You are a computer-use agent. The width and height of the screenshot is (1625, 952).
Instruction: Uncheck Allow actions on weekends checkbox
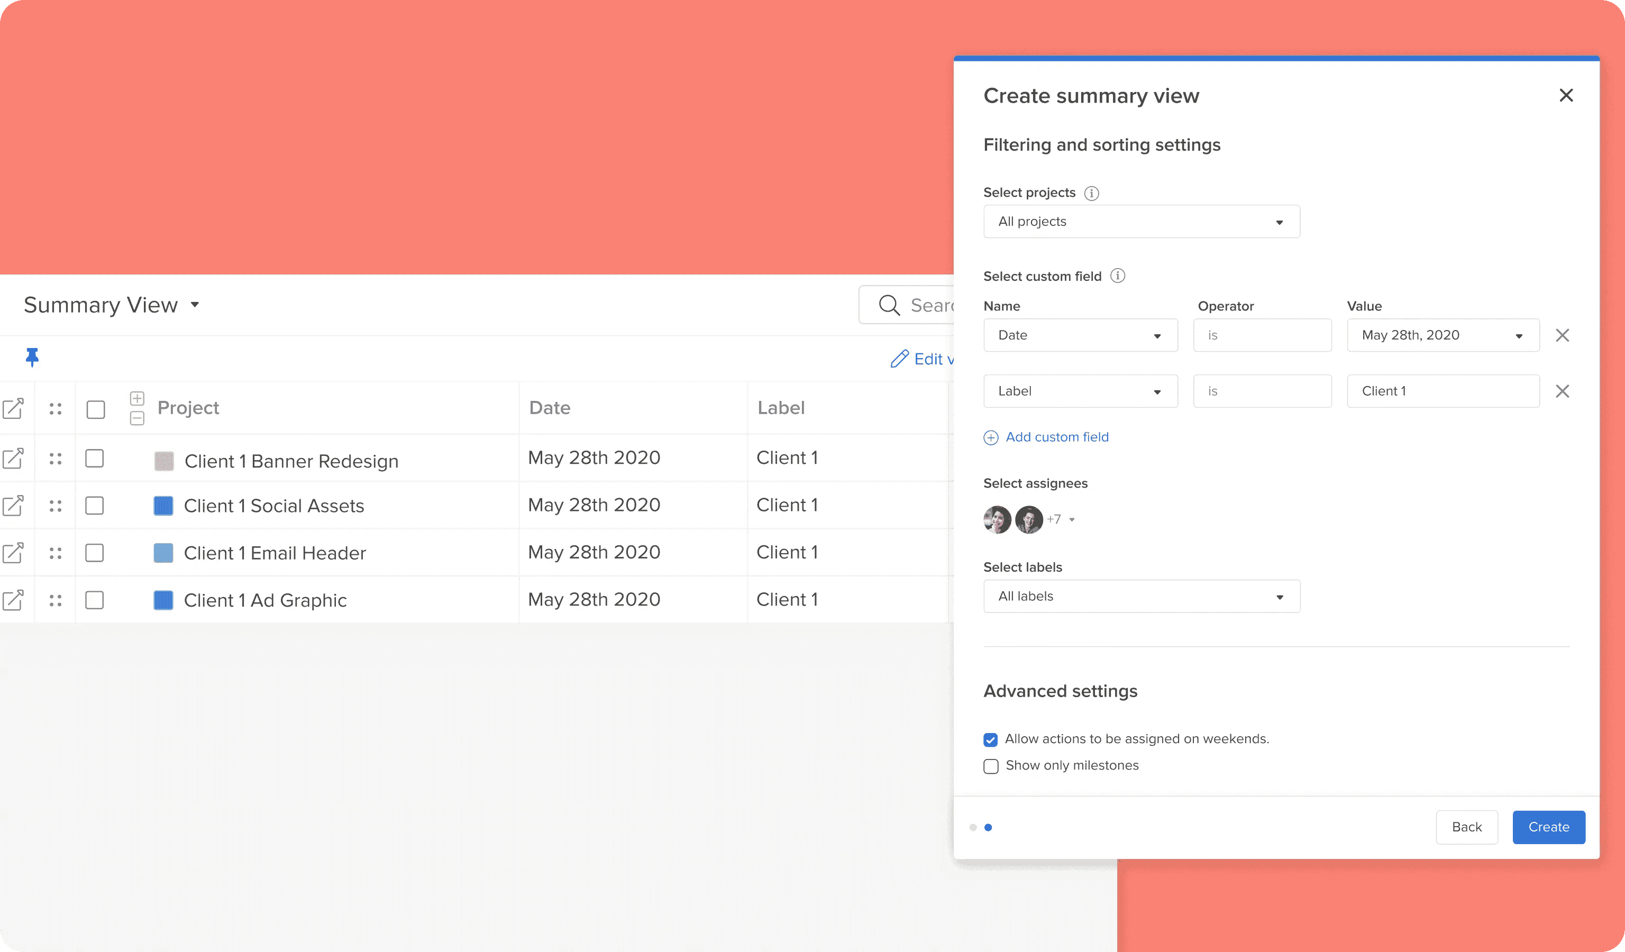(990, 739)
